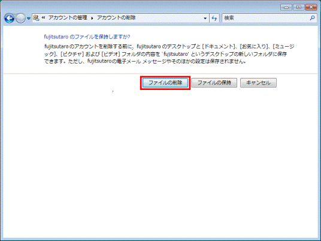This screenshot has width=321, height=241.
Task: Go back with the blue arrow
Action: click(x=9, y=18)
